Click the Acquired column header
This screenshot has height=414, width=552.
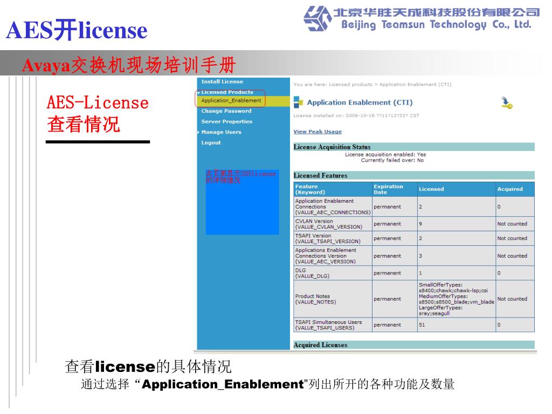click(x=515, y=189)
